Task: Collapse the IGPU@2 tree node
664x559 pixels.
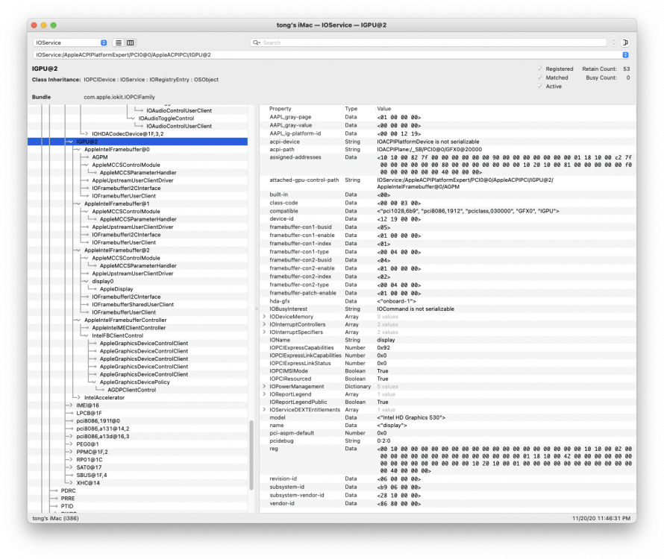Action: click(71, 142)
